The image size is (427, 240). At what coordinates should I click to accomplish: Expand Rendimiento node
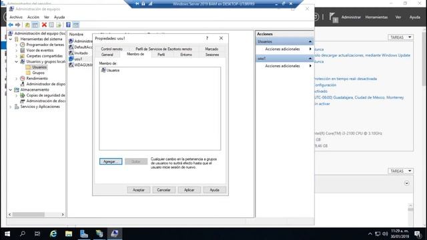coord(16,79)
